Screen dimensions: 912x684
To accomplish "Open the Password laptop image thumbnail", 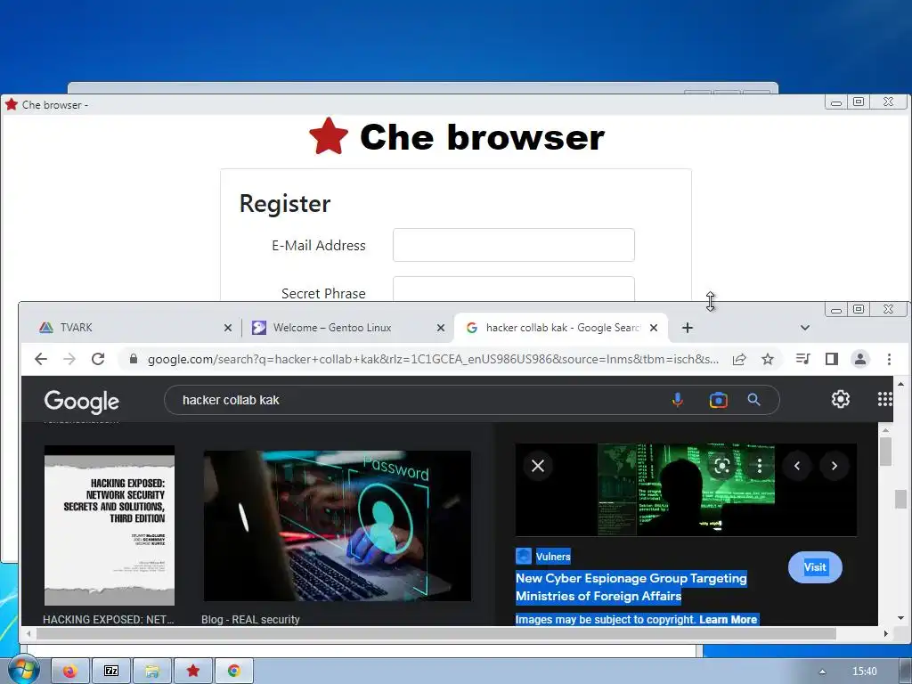I will click(x=338, y=525).
